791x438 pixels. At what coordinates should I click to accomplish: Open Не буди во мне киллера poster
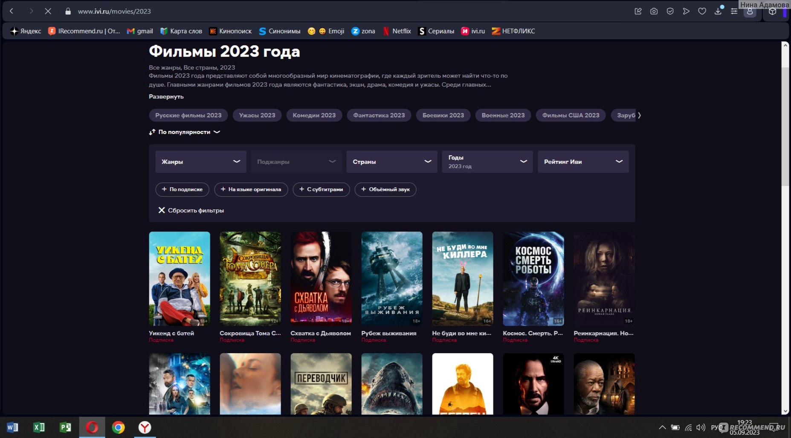[463, 279]
